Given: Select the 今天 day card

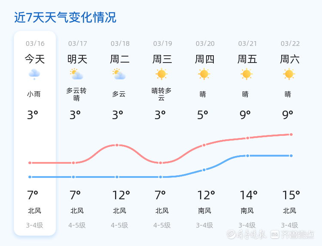Looking at the screenshot, I should pos(35,133).
